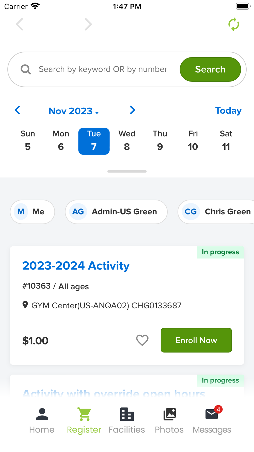Open the Register cart tab
The height and width of the screenshot is (452, 254).
tap(84, 421)
